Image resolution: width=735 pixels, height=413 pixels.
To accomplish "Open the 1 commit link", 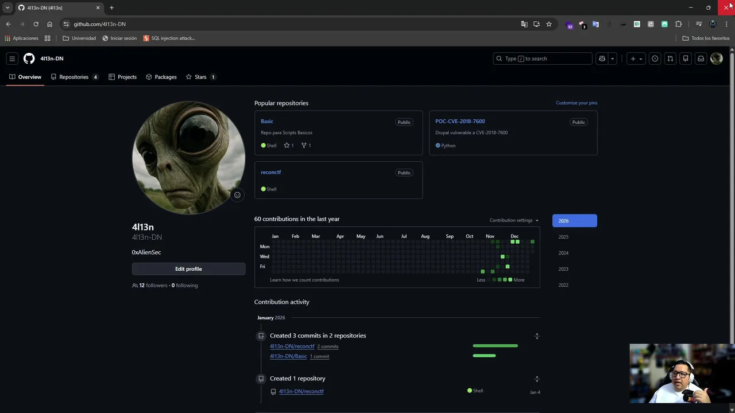I will (x=319, y=356).
